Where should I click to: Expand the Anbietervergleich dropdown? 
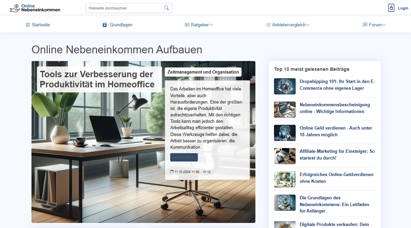coord(288,24)
